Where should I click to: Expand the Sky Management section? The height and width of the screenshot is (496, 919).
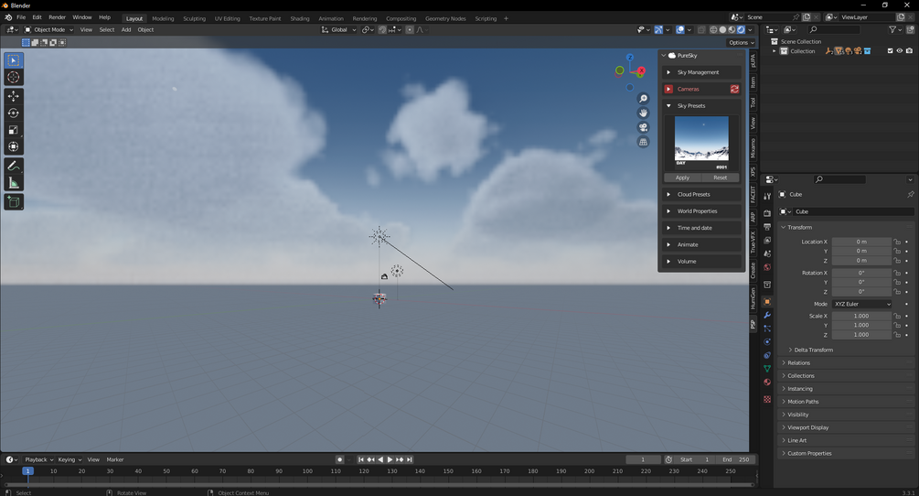coord(701,72)
